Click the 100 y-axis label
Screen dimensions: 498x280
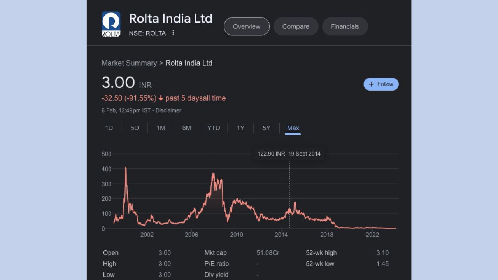107,214
